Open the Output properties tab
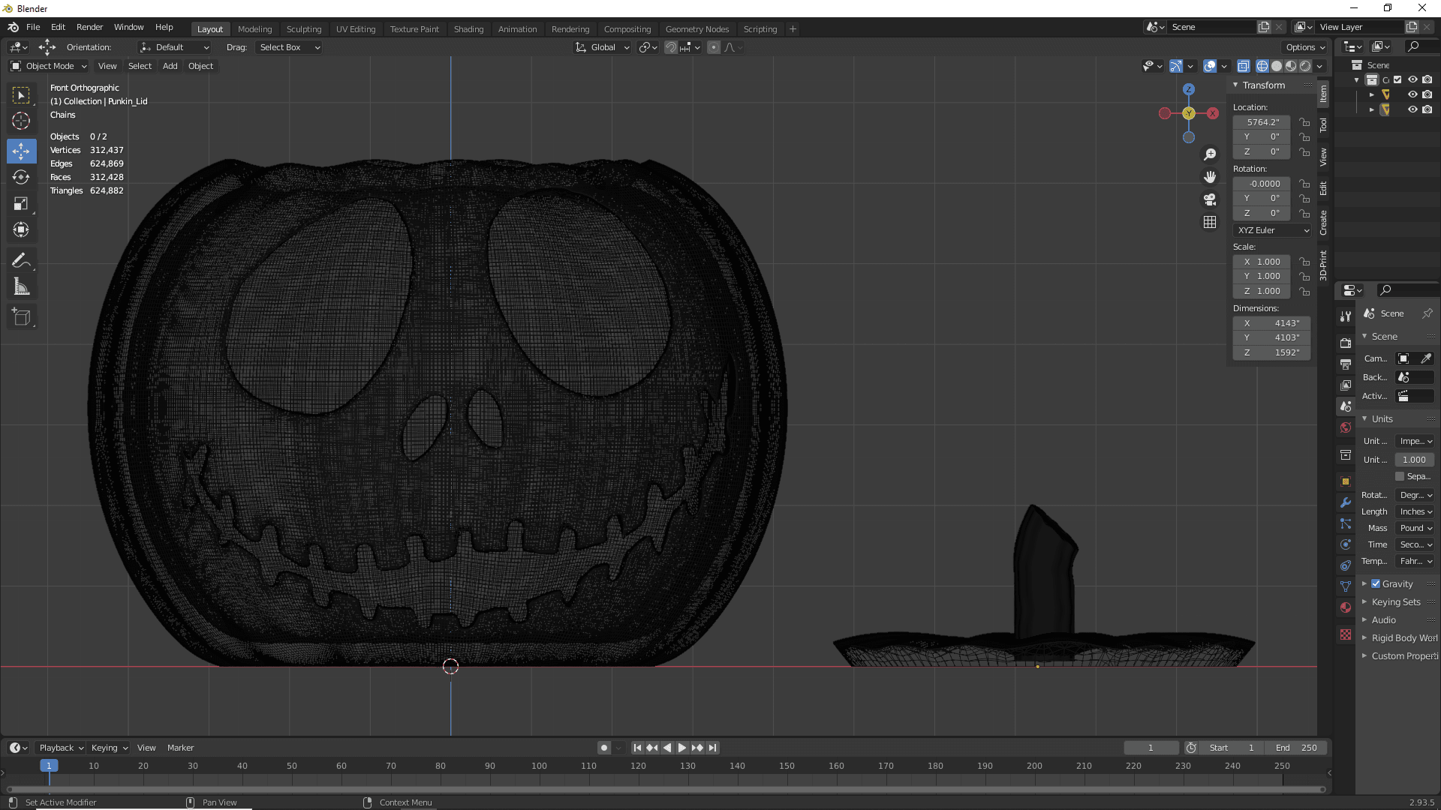This screenshot has width=1441, height=810. [1346, 364]
